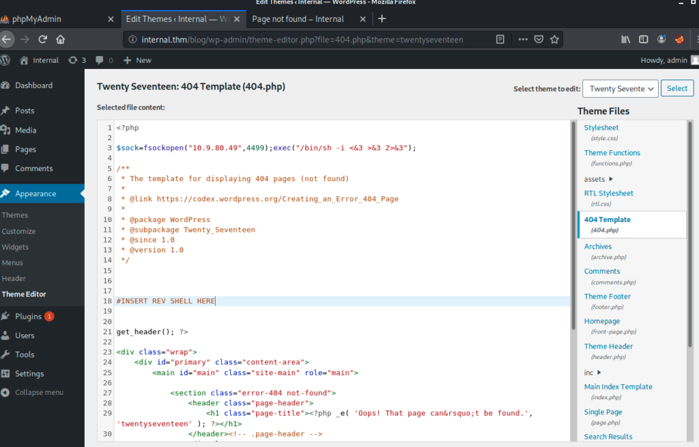
Task: Open a new browser tab with plus
Action: 382,18
